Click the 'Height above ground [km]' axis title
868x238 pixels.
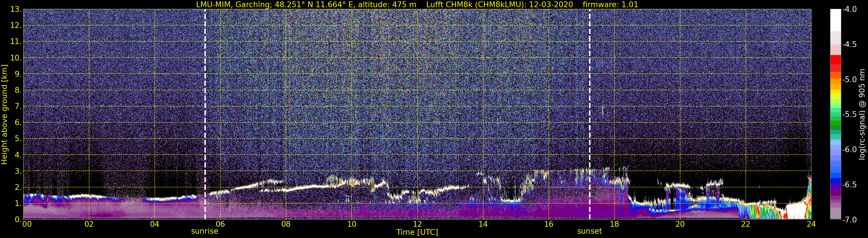point(4,114)
